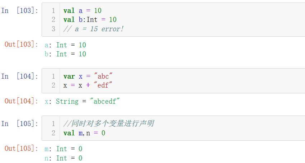Image resolution: width=305 pixels, height=163 pixels.
Task: Select the In [105] cell prompt
Action: point(19,124)
